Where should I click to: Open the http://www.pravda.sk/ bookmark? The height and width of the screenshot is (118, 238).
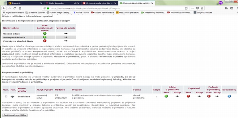click(128, 13)
